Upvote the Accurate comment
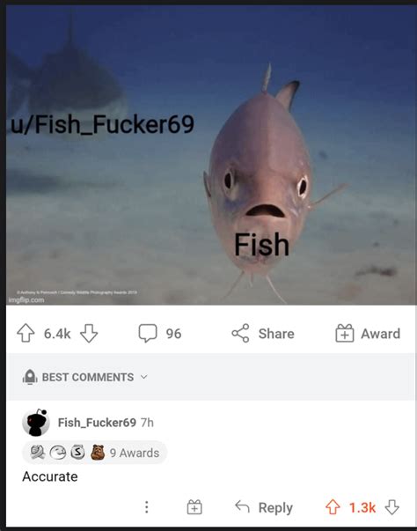Viewport: 417px width, 531px height. click(333, 507)
